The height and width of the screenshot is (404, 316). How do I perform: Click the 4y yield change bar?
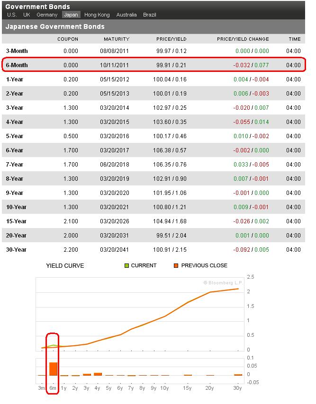point(98,374)
